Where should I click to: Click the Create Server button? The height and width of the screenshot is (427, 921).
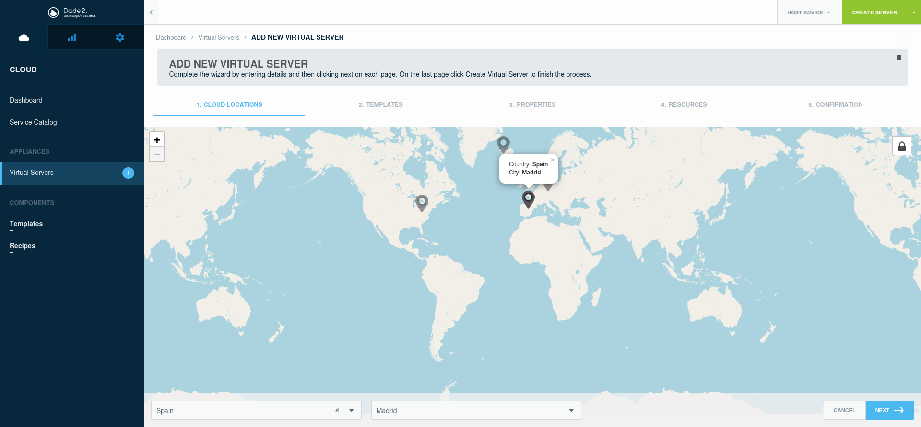(x=874, y=12)
